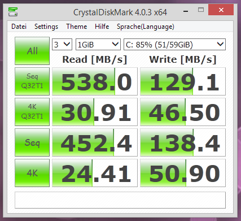The width and height of the screenshot is (241, 221).
Task: Select the 538.0 Seq Q32T1 read result
Action: click(x=95, y=81)
